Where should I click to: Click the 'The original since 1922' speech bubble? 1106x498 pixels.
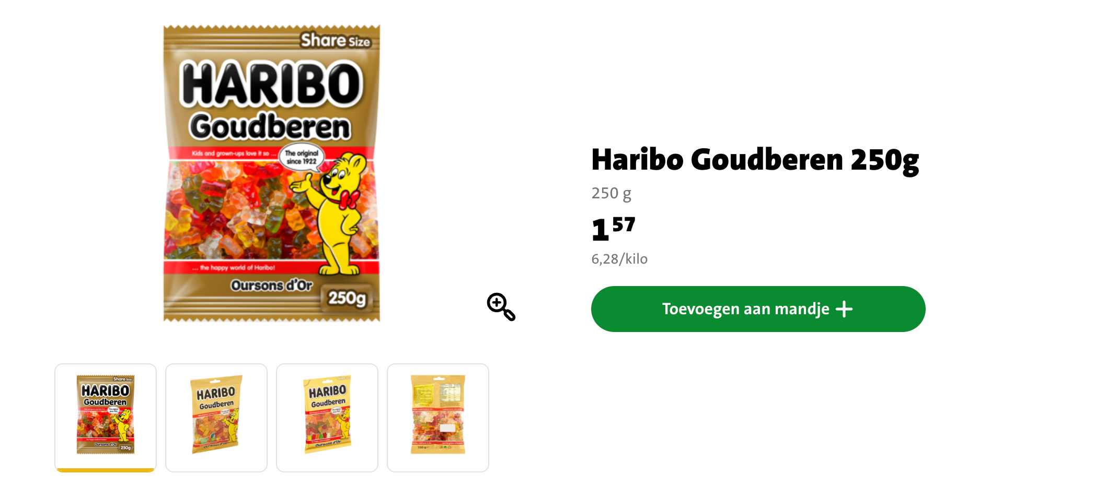click(x=302, y=157)
